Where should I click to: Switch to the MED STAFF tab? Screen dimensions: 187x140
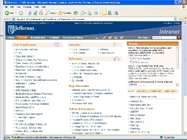(x=171, y=91)
